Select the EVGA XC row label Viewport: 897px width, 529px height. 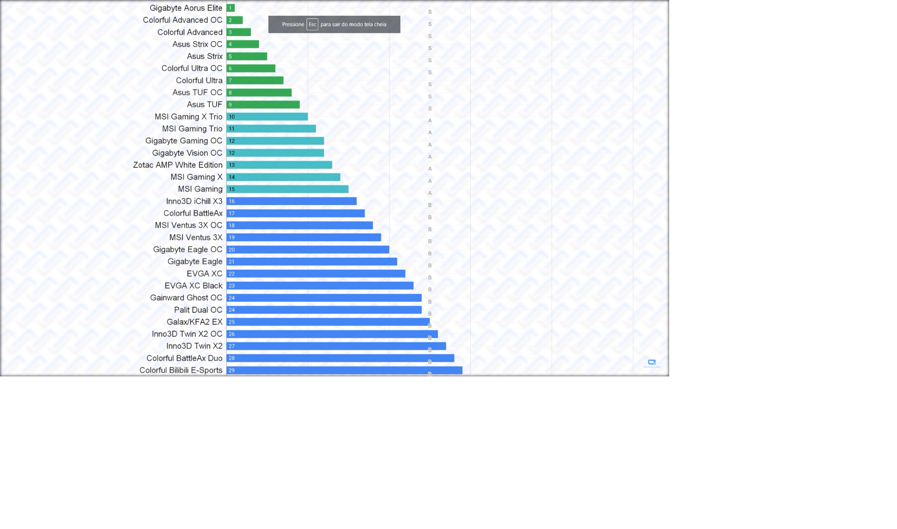205,274
